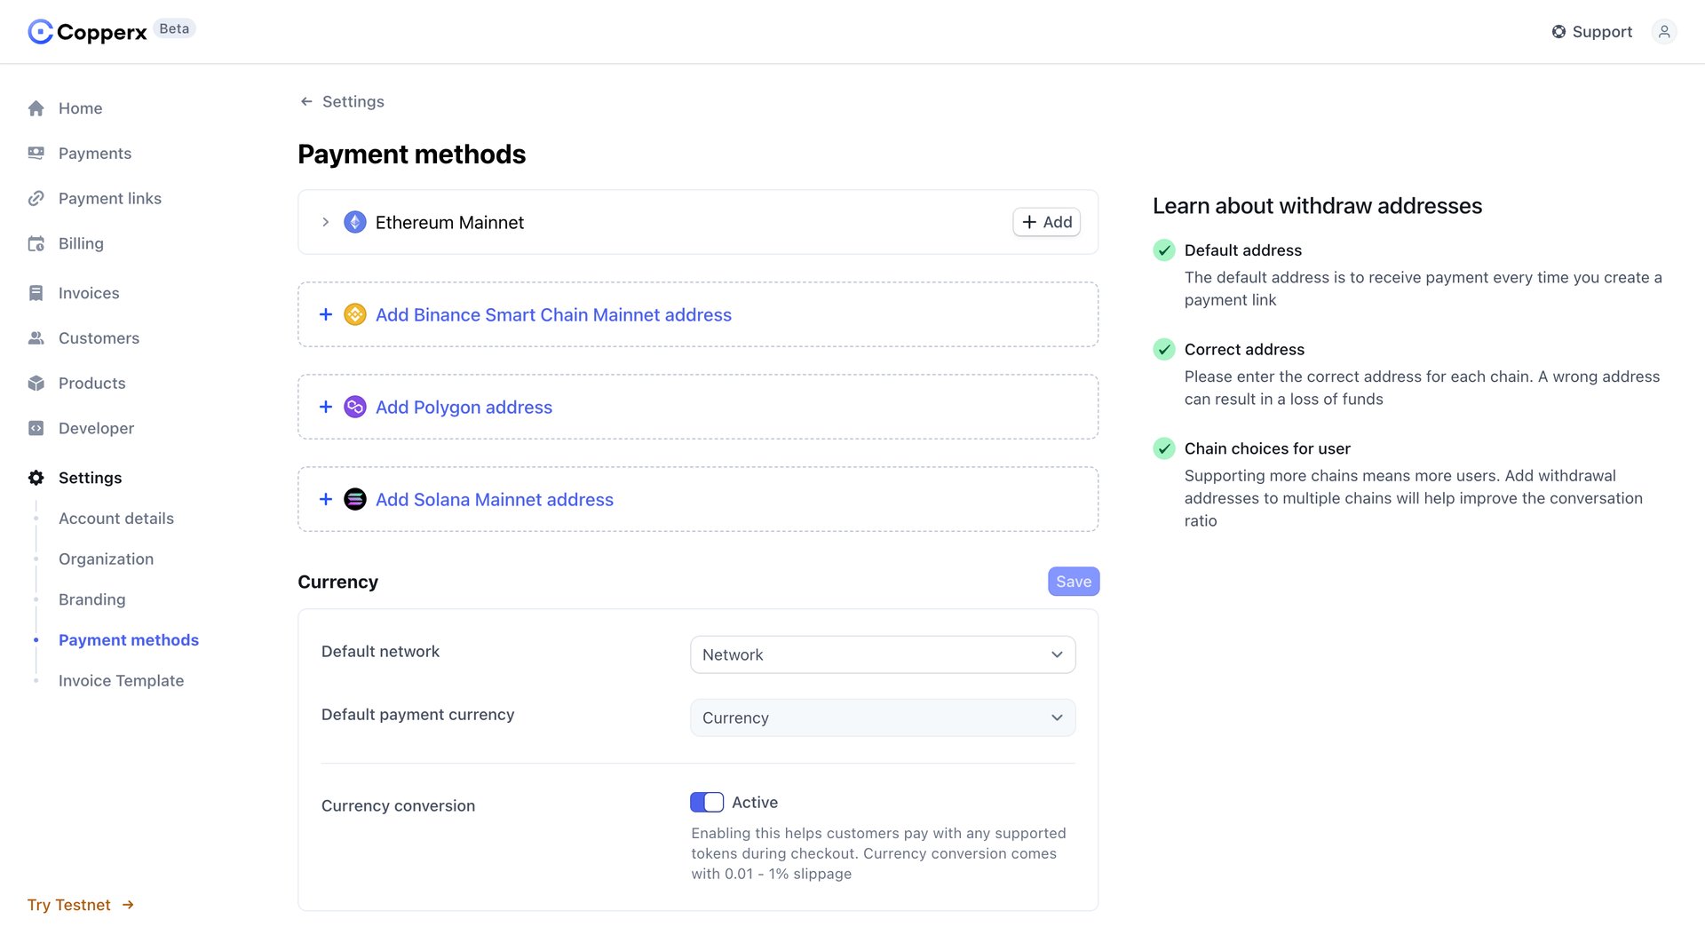1705x943 pixels.
Task: Click the Ethereum logo icon
Action: tap(354, 222)
